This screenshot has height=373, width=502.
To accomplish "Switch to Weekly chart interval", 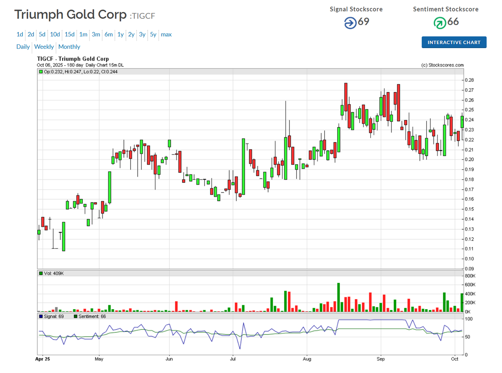I will pos(44,47).
